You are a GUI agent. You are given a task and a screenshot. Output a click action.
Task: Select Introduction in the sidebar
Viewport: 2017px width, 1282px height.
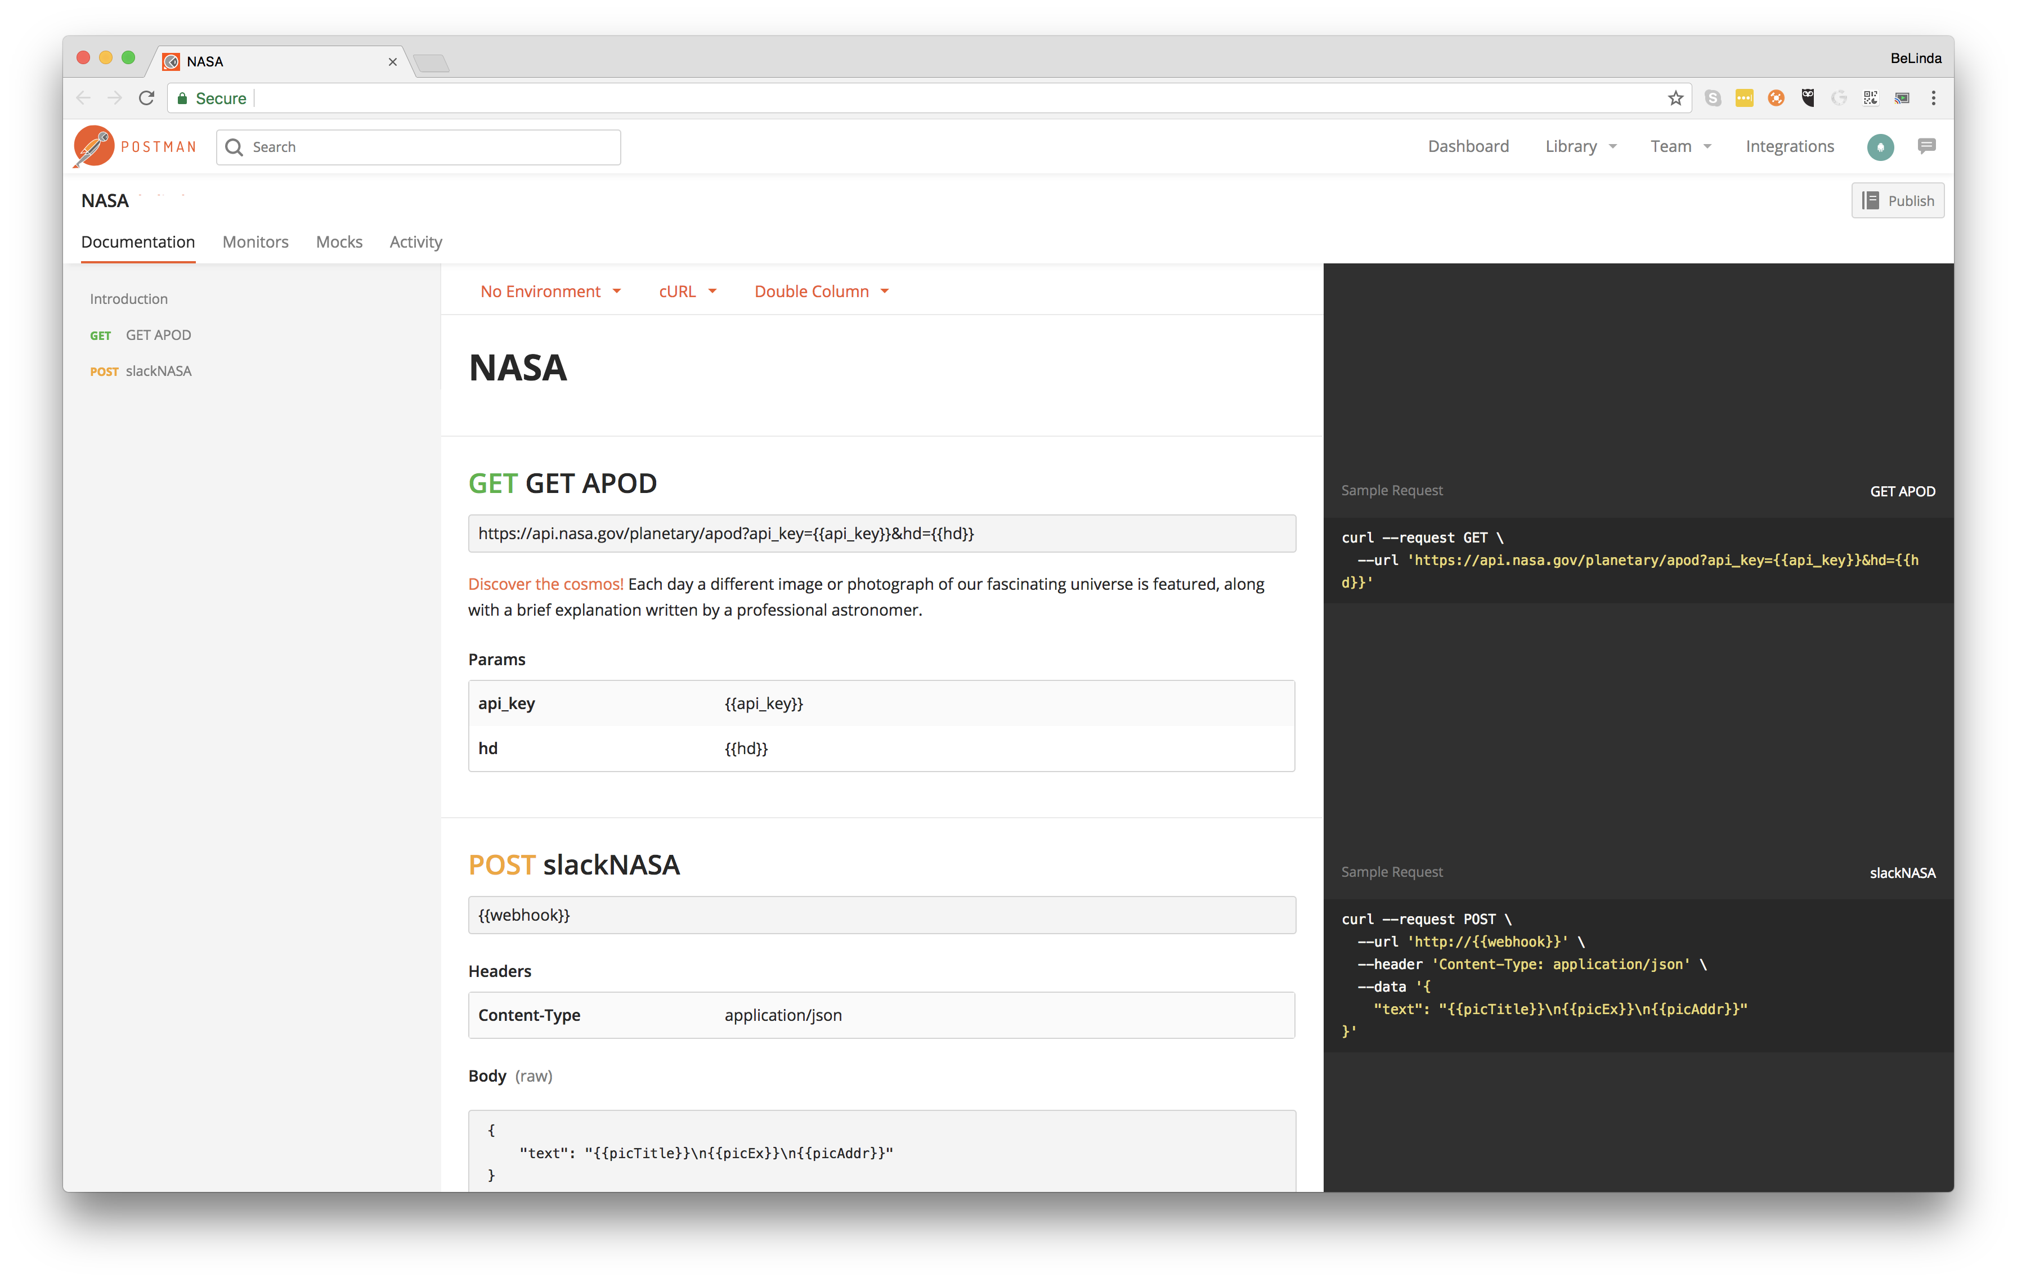tap(129, 299)
